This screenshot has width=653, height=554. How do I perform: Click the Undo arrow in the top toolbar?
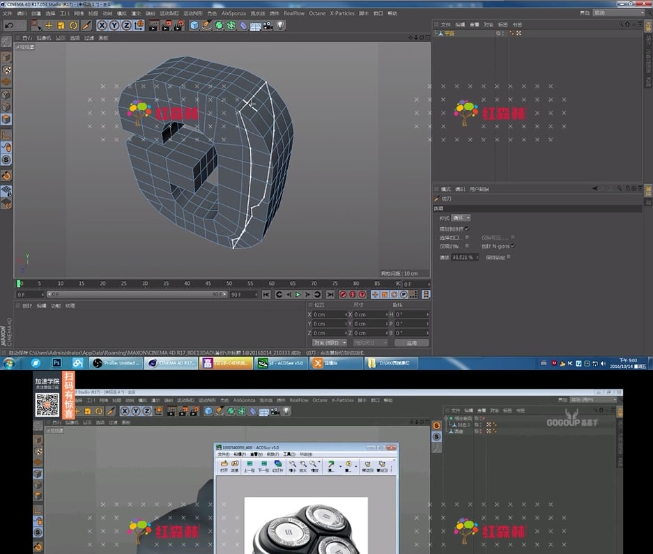(x=9, y=26)
